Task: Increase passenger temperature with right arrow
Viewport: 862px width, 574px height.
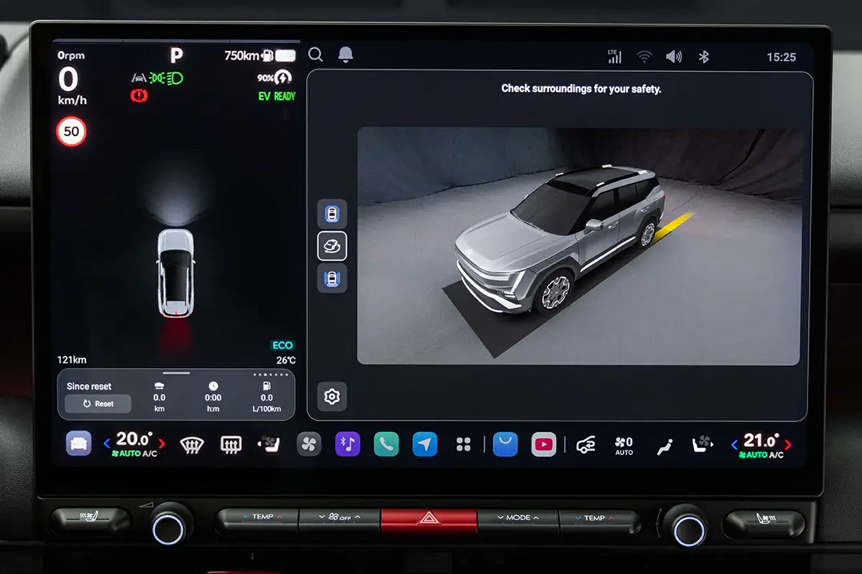Action: click(787, 445)
